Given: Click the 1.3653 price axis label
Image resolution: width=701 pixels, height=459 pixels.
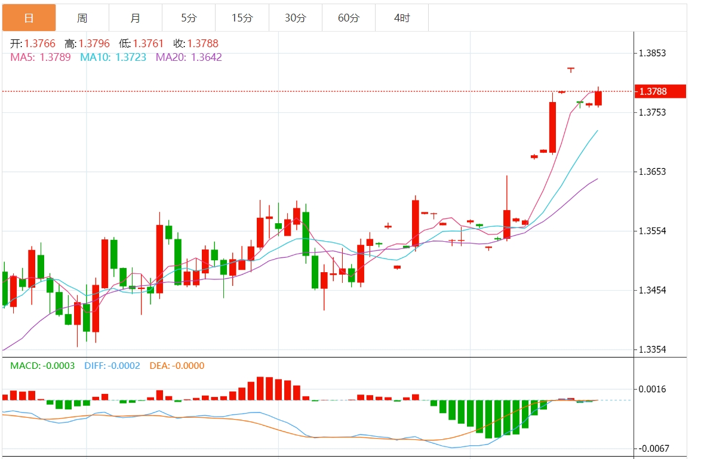Looking at the screenshot, I should click(652, 172).
